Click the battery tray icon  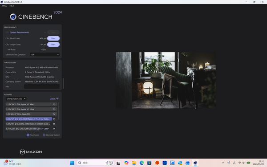248,163
